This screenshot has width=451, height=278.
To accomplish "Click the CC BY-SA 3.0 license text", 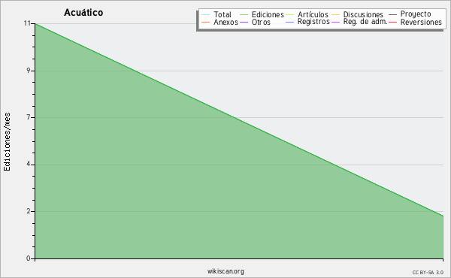I will (428, 272).
